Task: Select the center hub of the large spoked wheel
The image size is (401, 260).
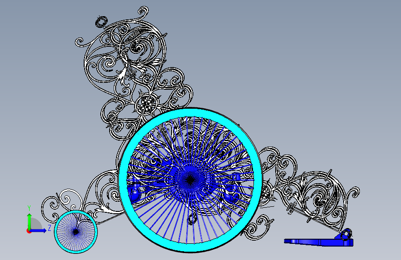Action: tap(190, 180)
